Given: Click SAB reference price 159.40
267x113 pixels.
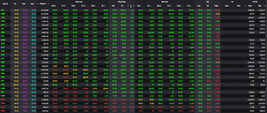Looking at the screenshot, I should 16,84.
